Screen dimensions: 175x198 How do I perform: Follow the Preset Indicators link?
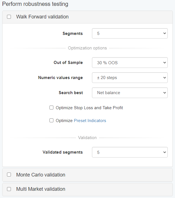point(90,121)
